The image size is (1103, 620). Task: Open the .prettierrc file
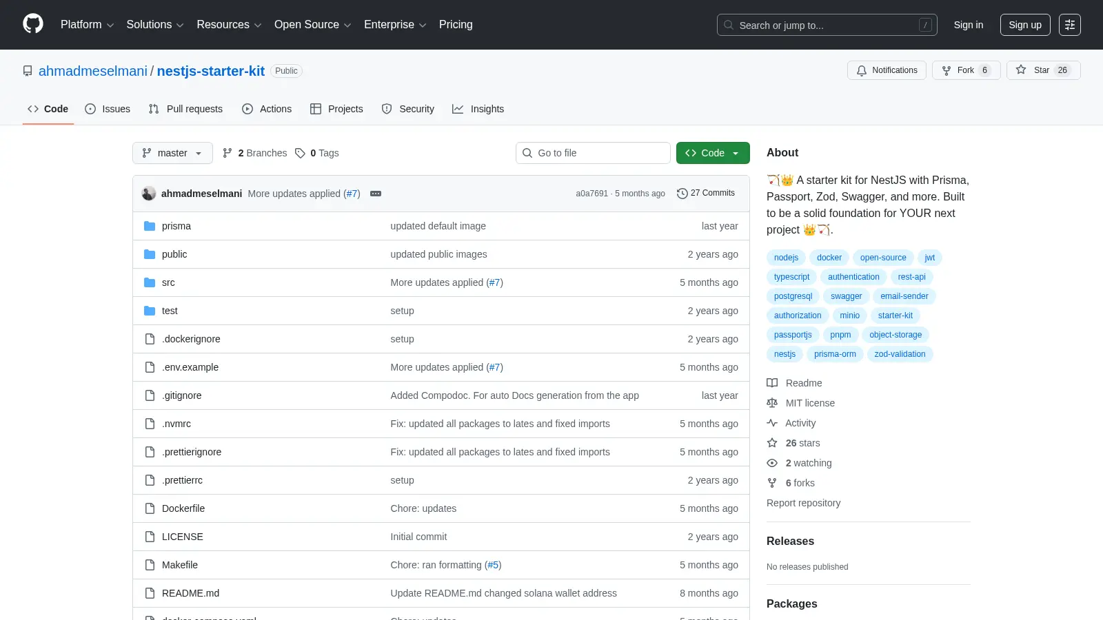[182, 480]
